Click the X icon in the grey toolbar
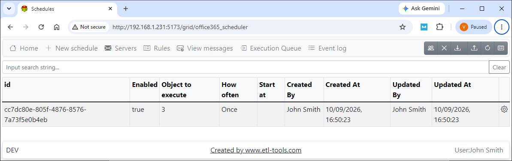 444,48
